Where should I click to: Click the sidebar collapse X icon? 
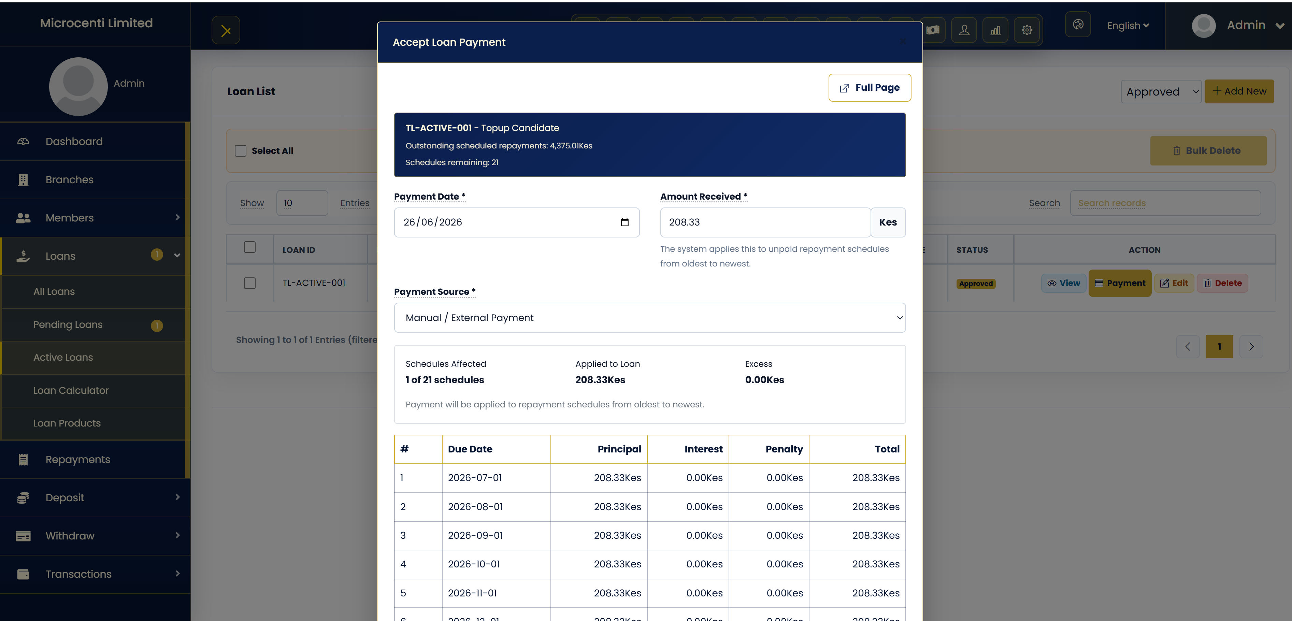click(226, 31)
